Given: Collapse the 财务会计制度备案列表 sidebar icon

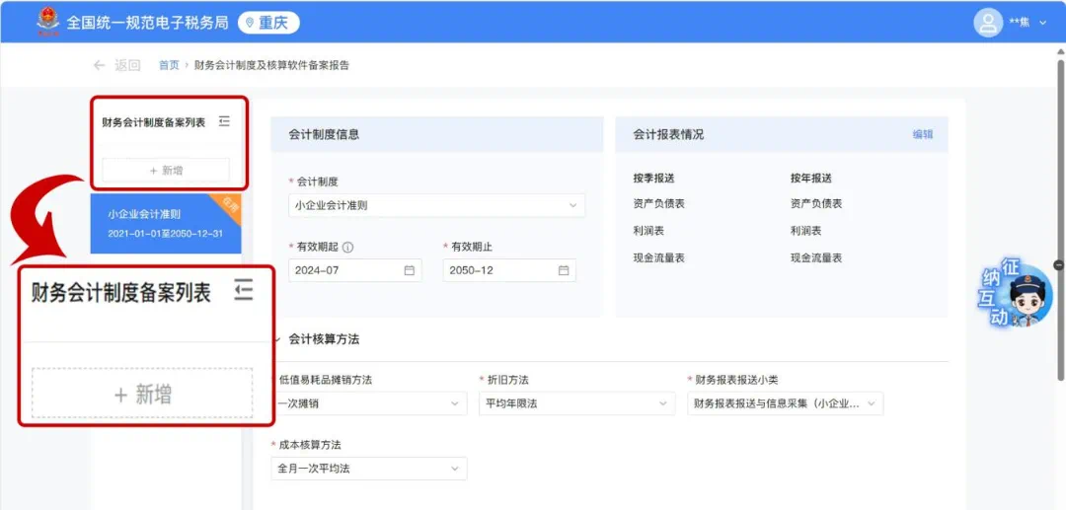Looking at the screenshot, I should [x=224, y=121].
